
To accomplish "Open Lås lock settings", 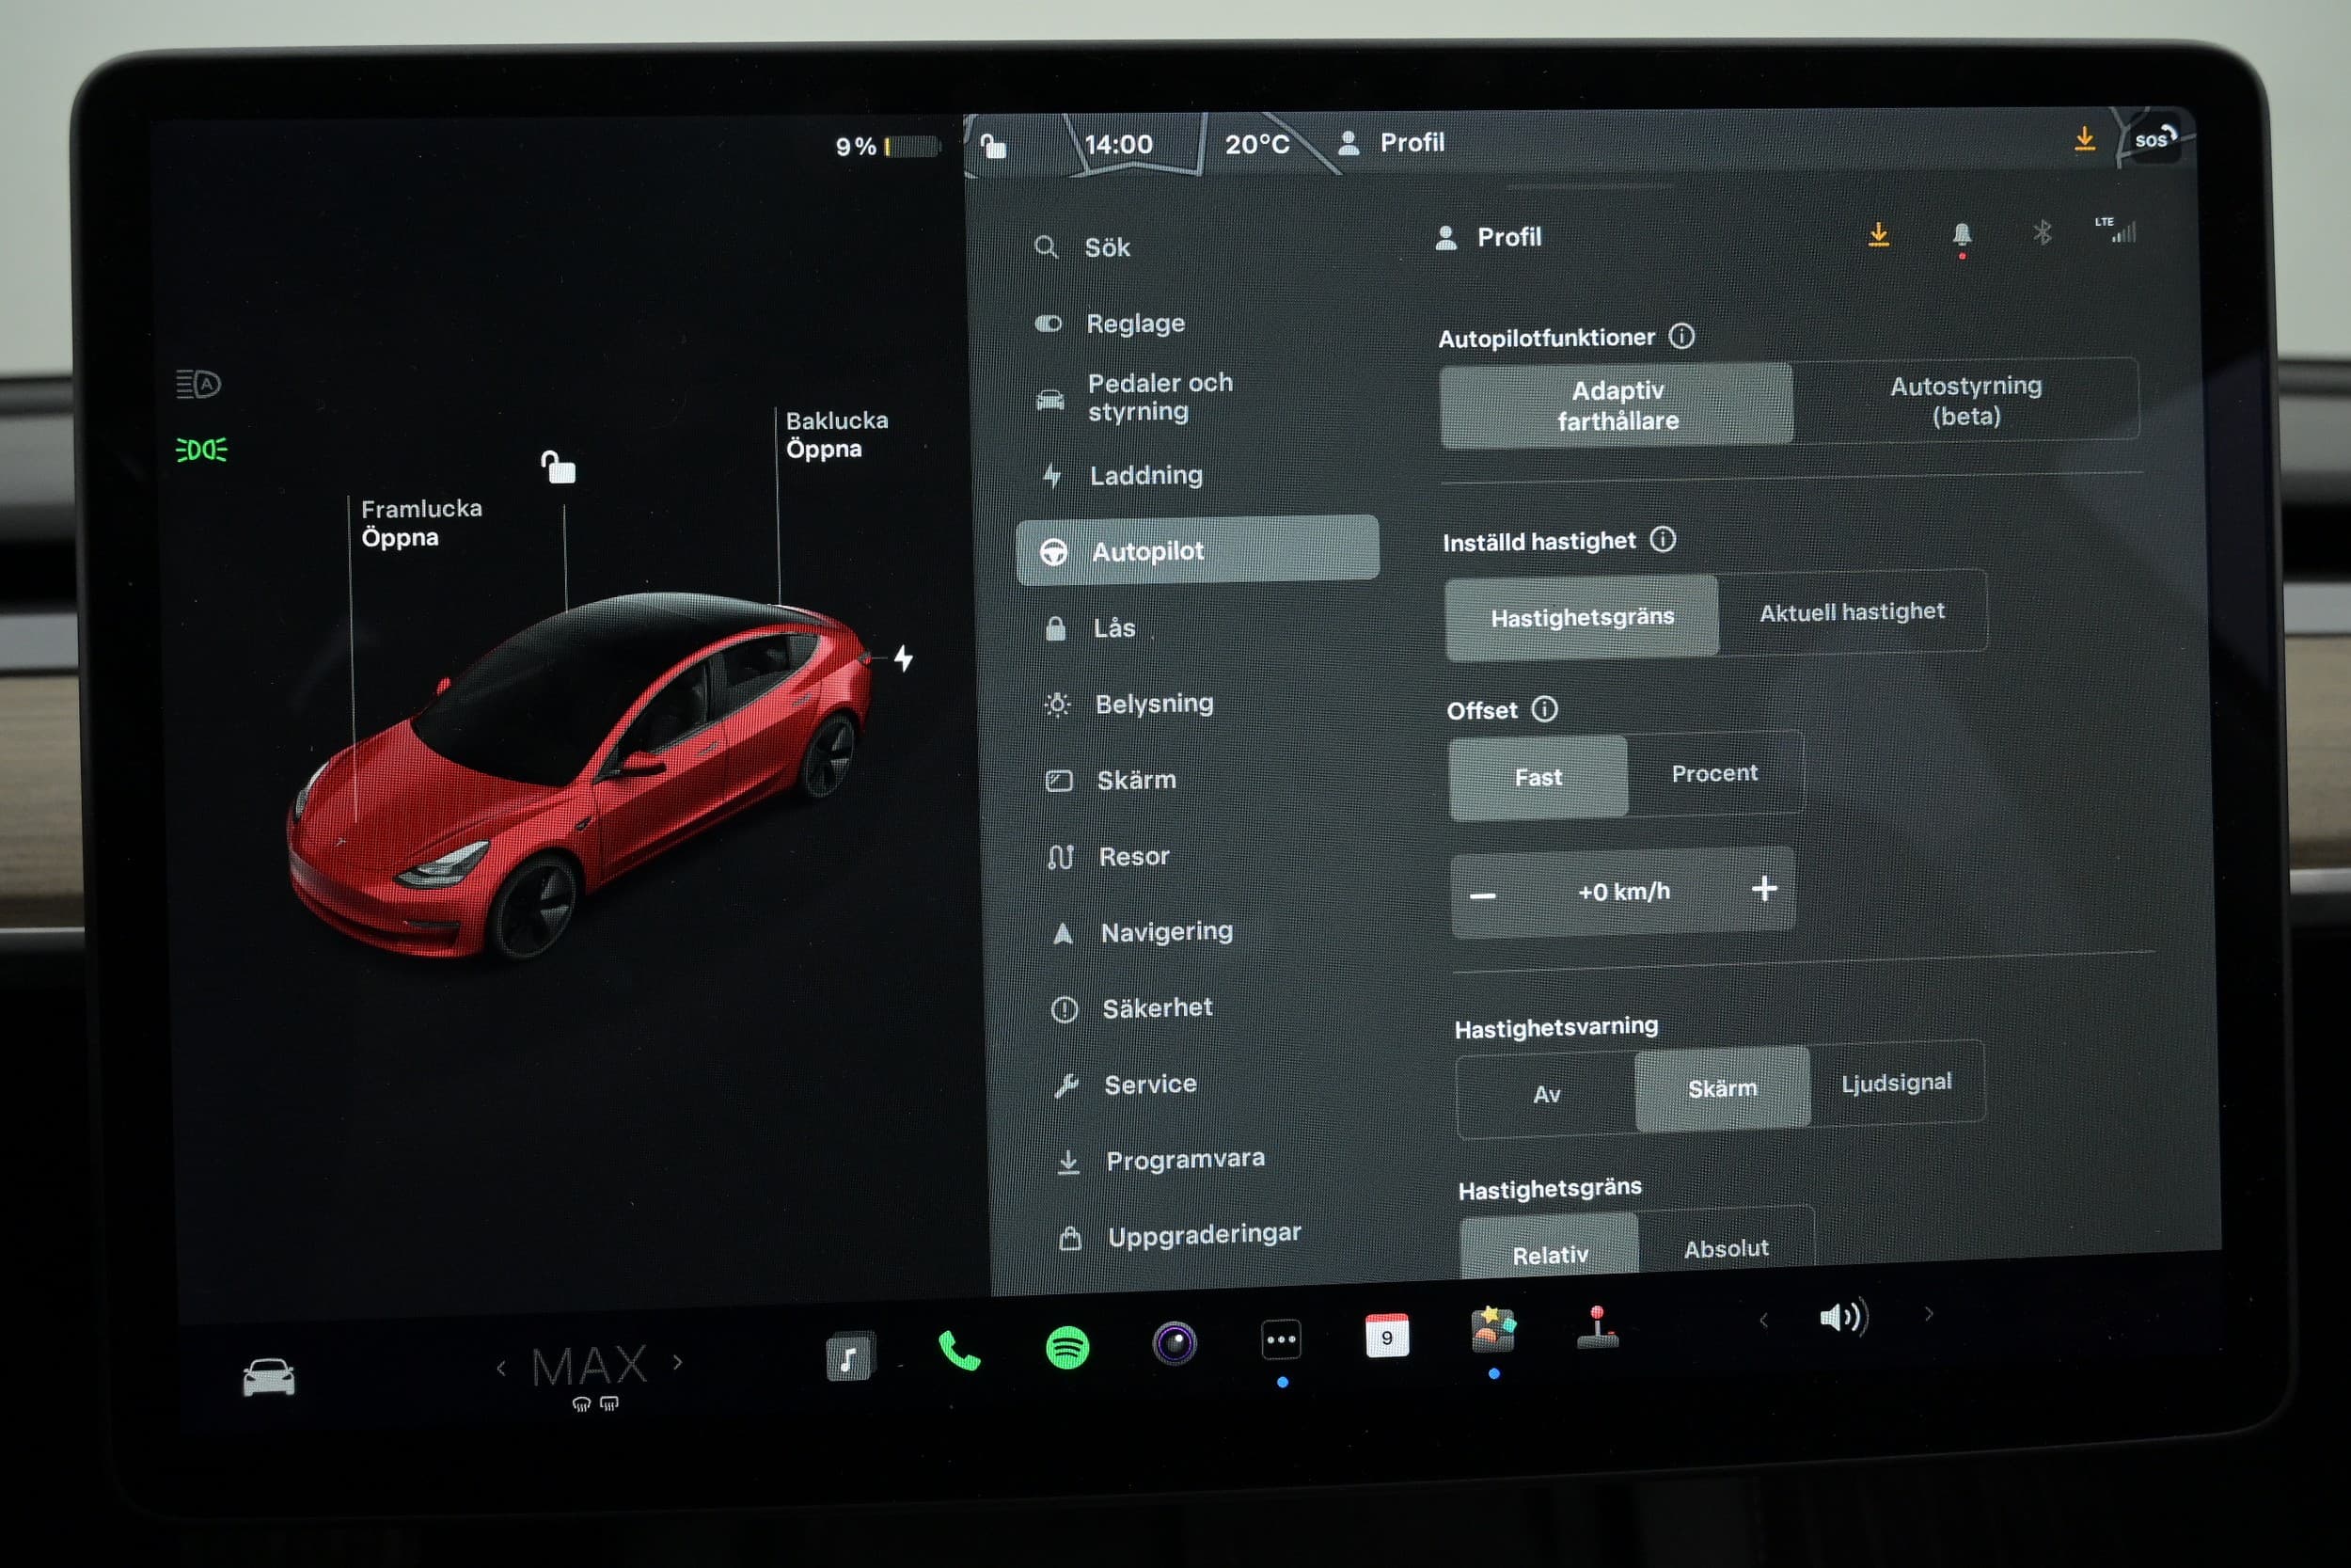I will tap(1090, 628).
